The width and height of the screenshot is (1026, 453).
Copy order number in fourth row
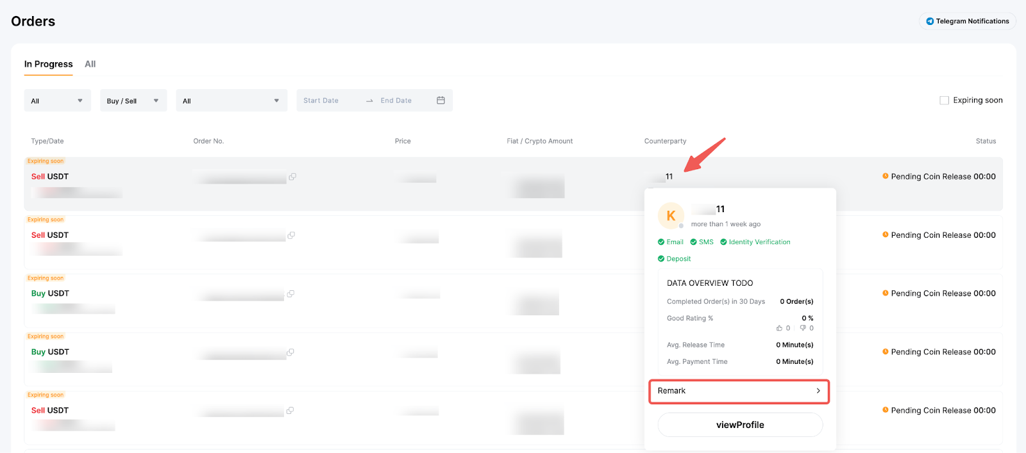pyautogui.click(x=290, y=352)
